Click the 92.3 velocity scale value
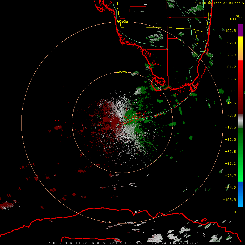Viewport: 245px width, 245px height. point(232,43)
